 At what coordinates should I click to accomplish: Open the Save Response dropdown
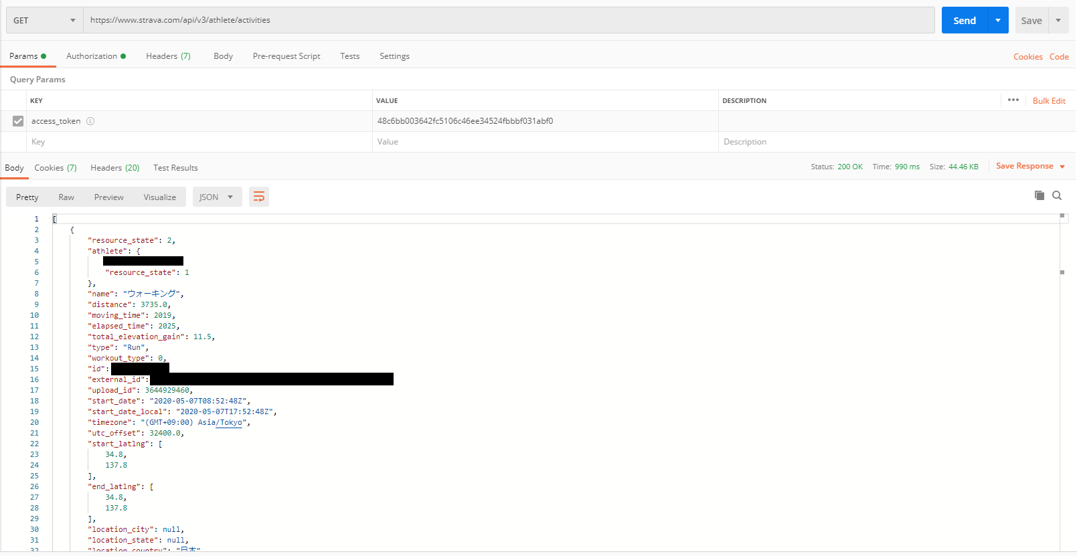point(1030,166)
